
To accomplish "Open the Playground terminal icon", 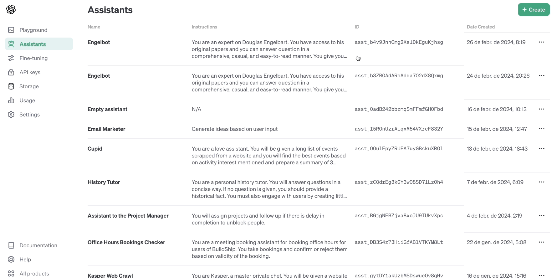I will pyautogui.click(x=11, y=30).
